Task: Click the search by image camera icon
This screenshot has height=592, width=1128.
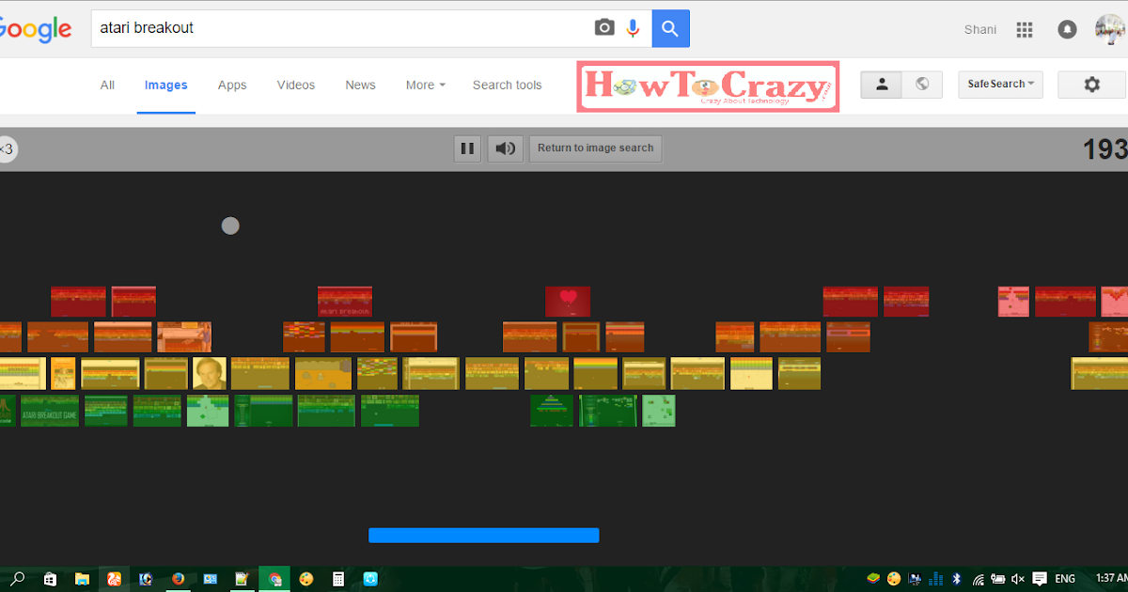Action: click(x=604, y=28)
